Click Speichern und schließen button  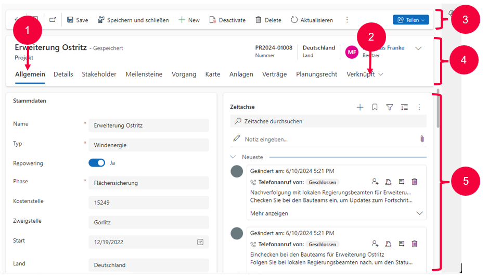[133, 20]
